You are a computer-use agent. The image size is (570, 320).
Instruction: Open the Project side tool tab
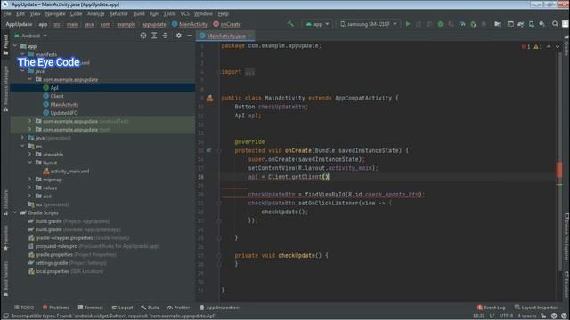(x=5, y=45)
